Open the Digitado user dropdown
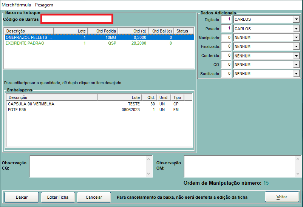 (296, 19)
